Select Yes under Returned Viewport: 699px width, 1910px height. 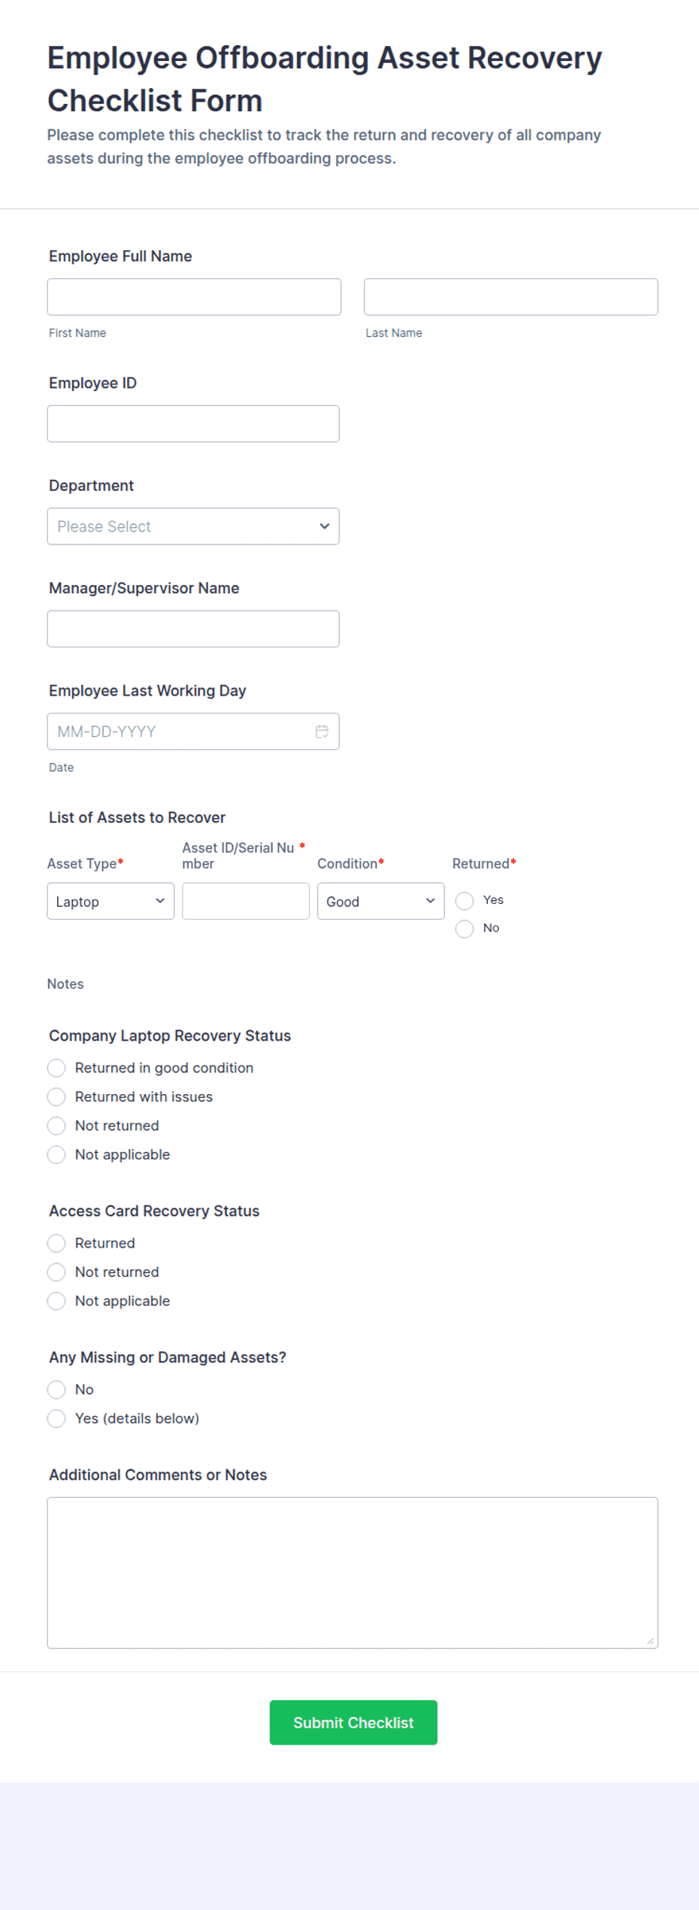[x=464, y=901]
